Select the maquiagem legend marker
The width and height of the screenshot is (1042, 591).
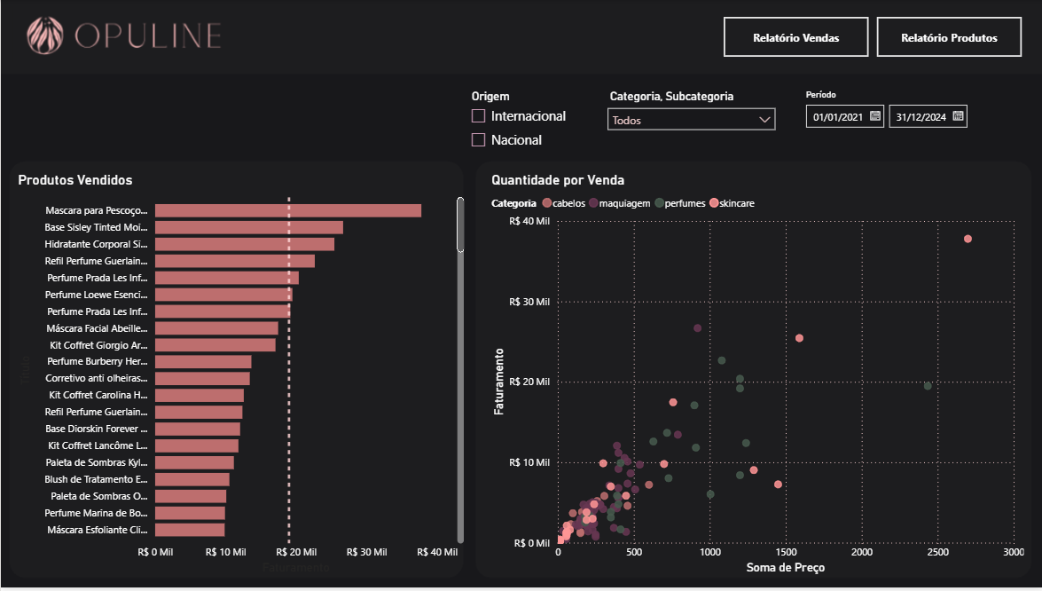tap(593, 203)
